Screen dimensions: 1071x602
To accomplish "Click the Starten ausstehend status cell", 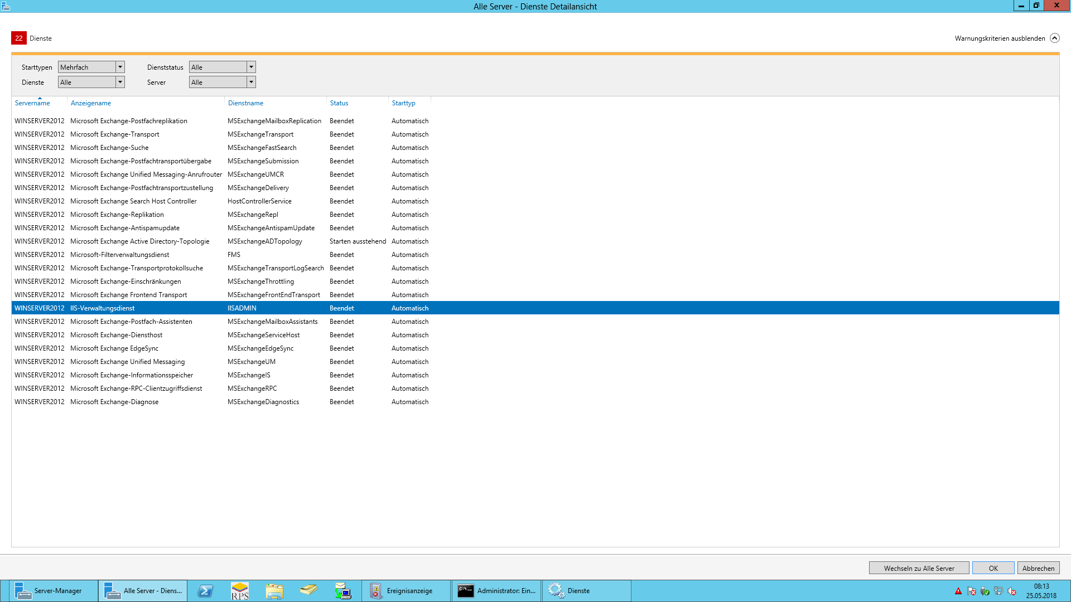I will pyautogui.click(x=358, y=241).
